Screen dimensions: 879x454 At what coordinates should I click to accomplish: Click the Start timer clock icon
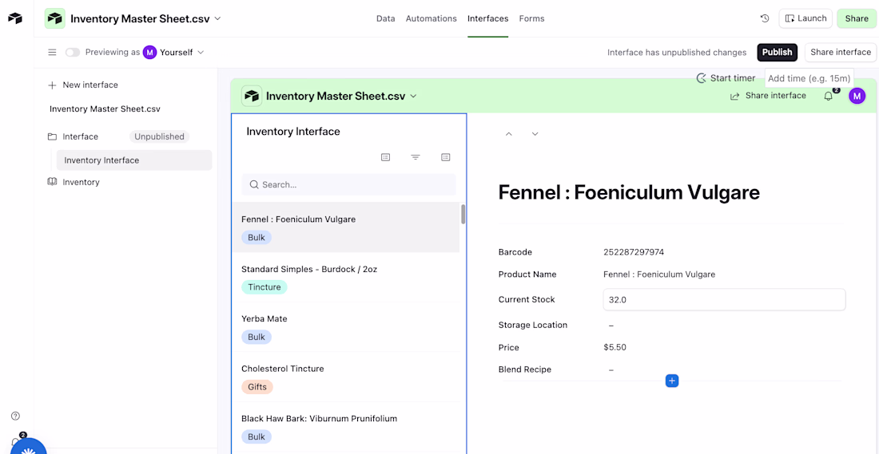click(x=702, y=78)
